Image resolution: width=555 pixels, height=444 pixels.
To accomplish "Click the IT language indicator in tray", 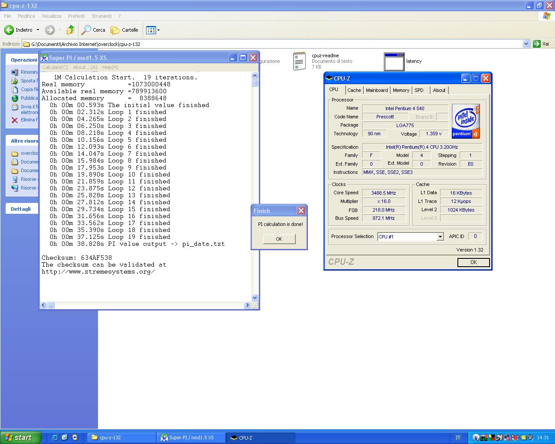I will coord(458,437).
